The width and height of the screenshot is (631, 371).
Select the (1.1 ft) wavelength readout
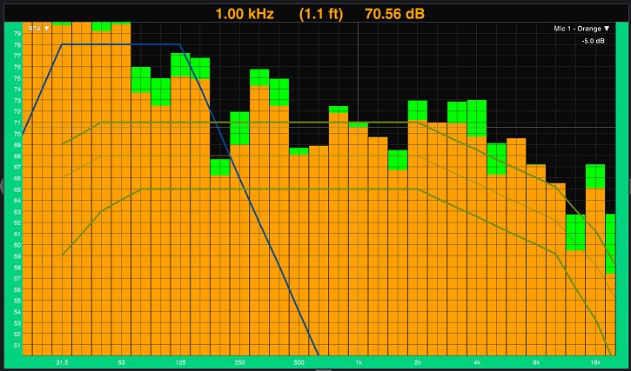pos(321,14)
